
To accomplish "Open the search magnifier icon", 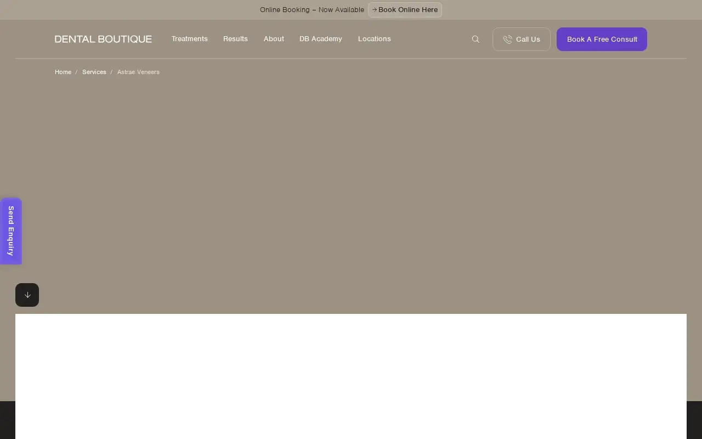I will tap(475, 40).
